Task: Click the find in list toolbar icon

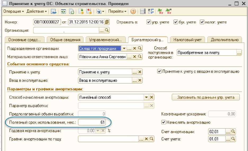Action: [53, 11]
